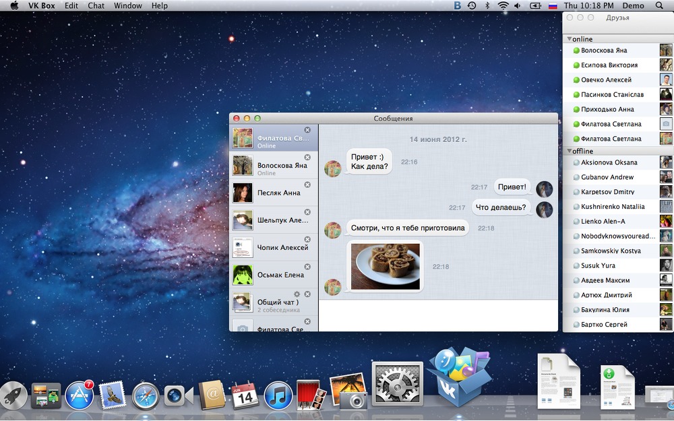674x421 pixels.
Task: Select Авдеев Максим in the friends list
Action: (x=618, y=280)
